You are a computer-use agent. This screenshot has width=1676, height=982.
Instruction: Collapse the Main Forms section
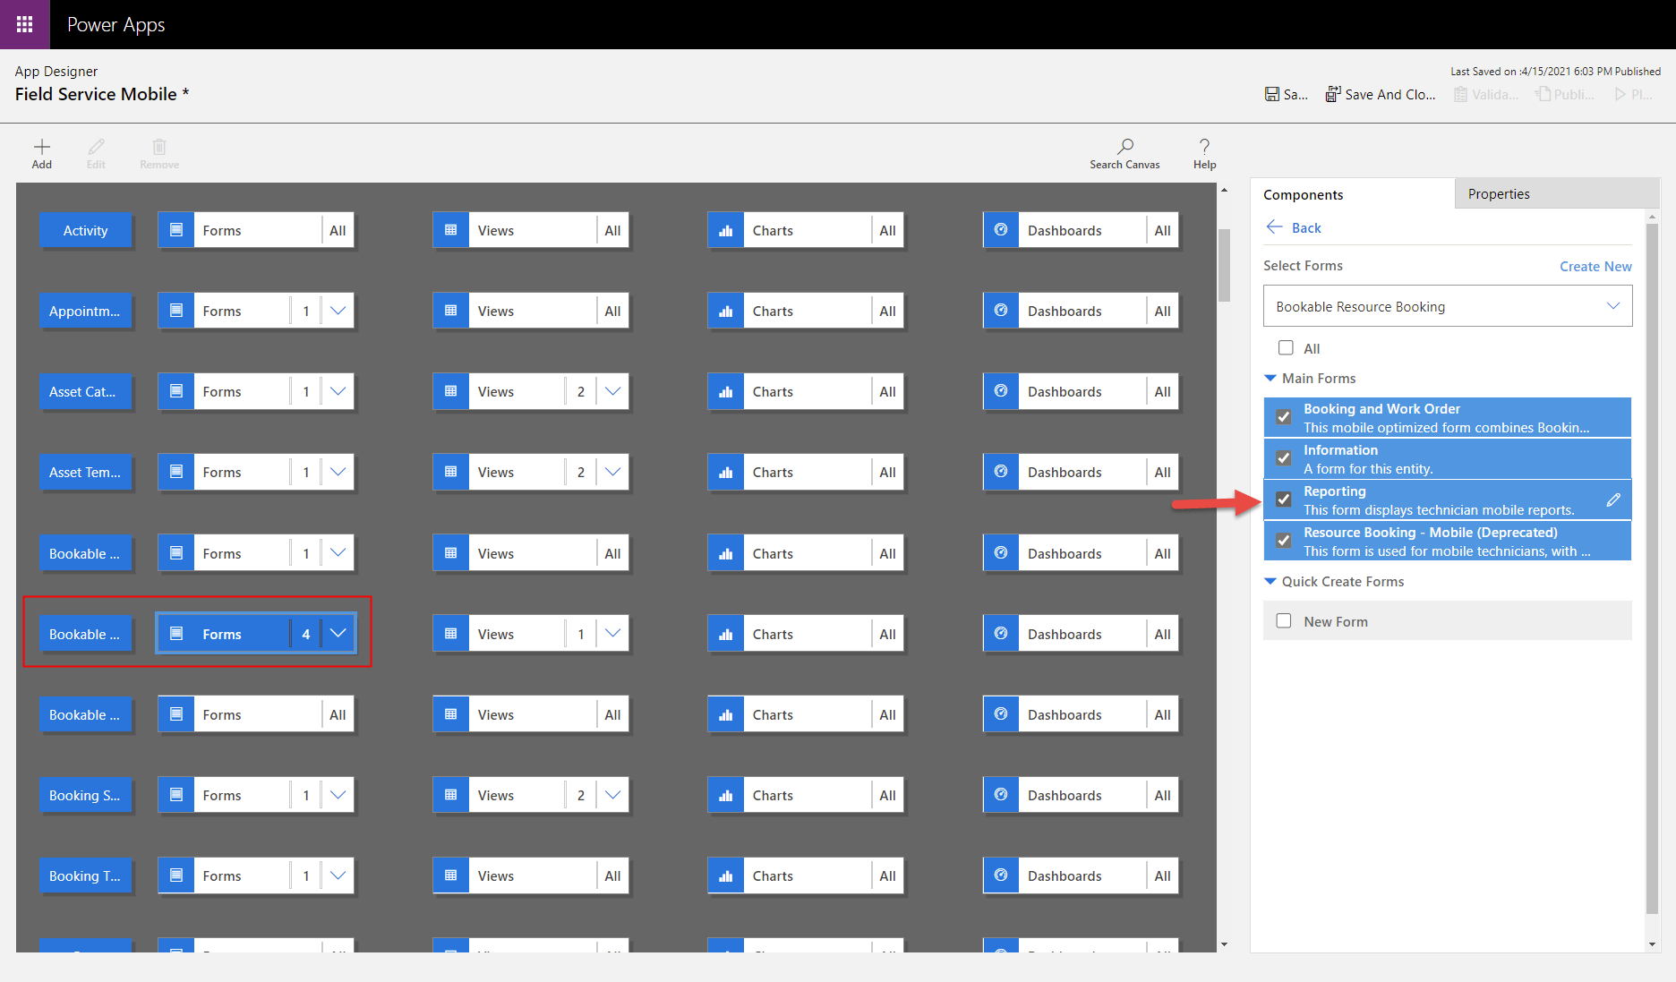click(x=1270, y=379)
